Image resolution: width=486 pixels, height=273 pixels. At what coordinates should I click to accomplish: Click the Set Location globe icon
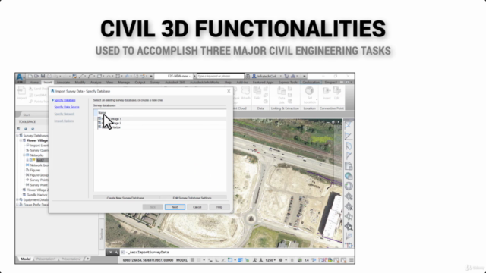coord(309,91)
